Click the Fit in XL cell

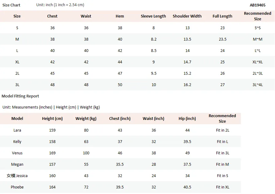223,187
